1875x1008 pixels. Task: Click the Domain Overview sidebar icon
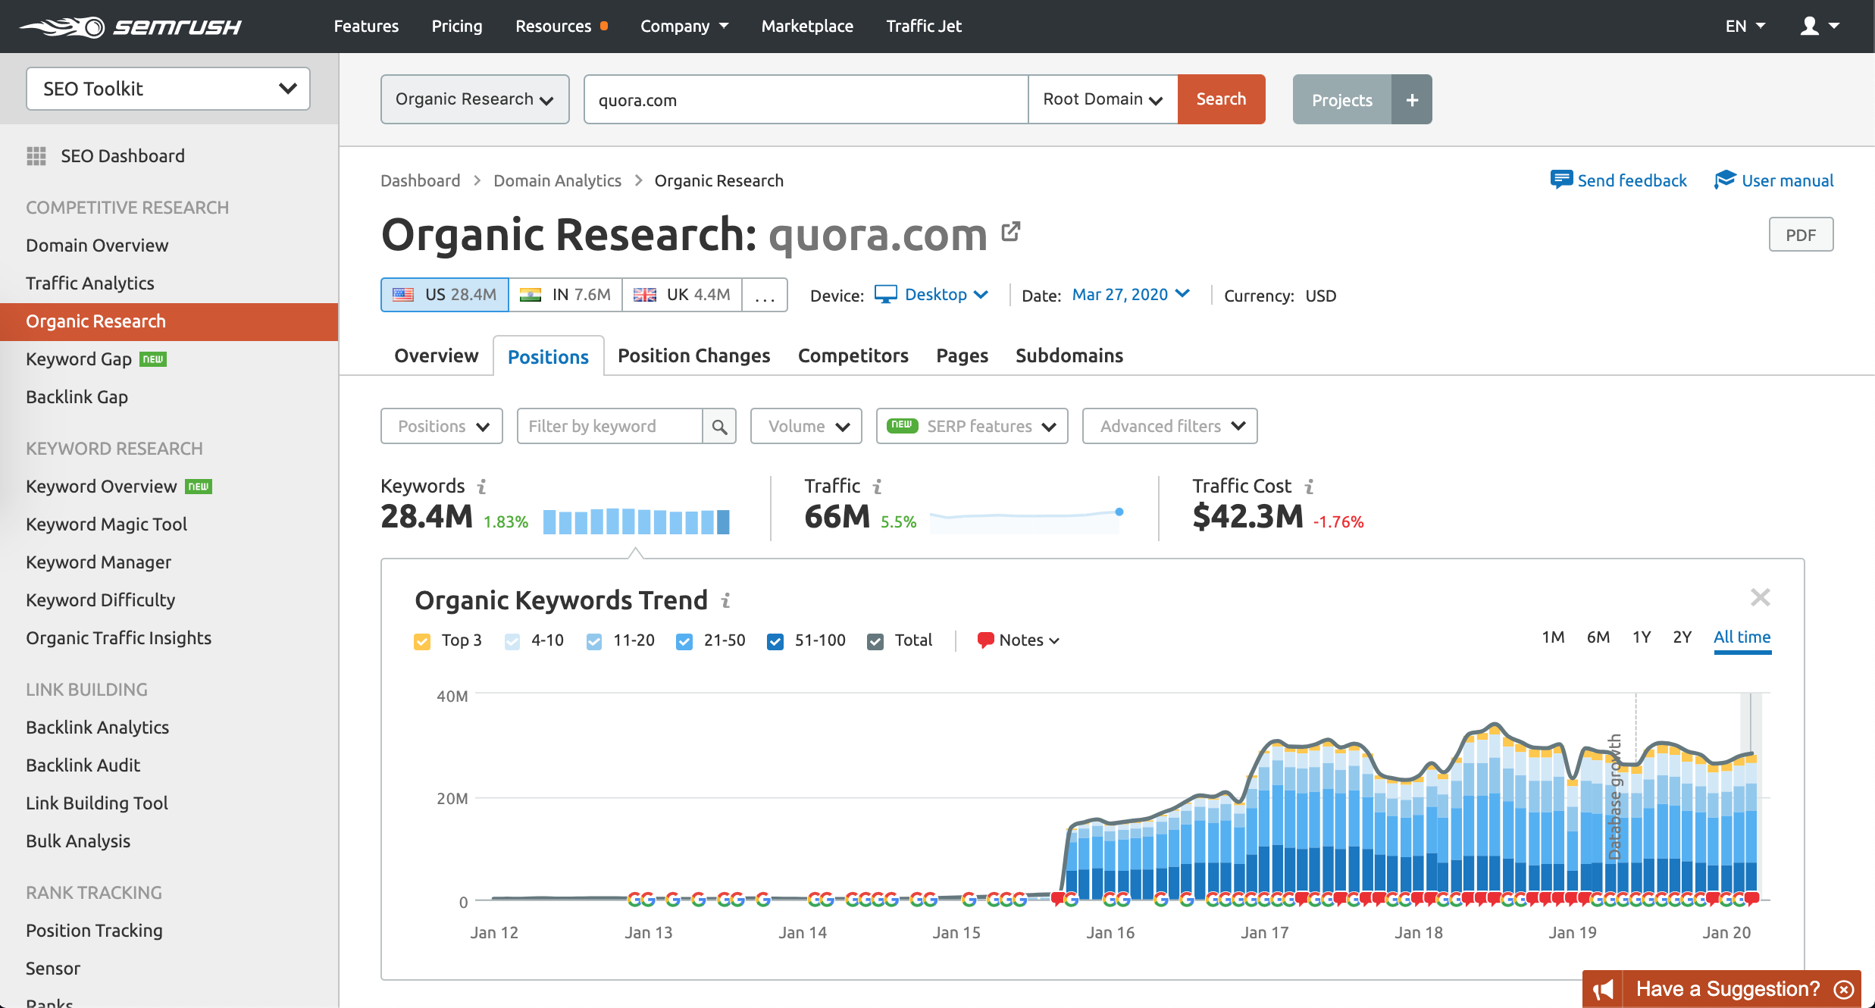(97, 245)
